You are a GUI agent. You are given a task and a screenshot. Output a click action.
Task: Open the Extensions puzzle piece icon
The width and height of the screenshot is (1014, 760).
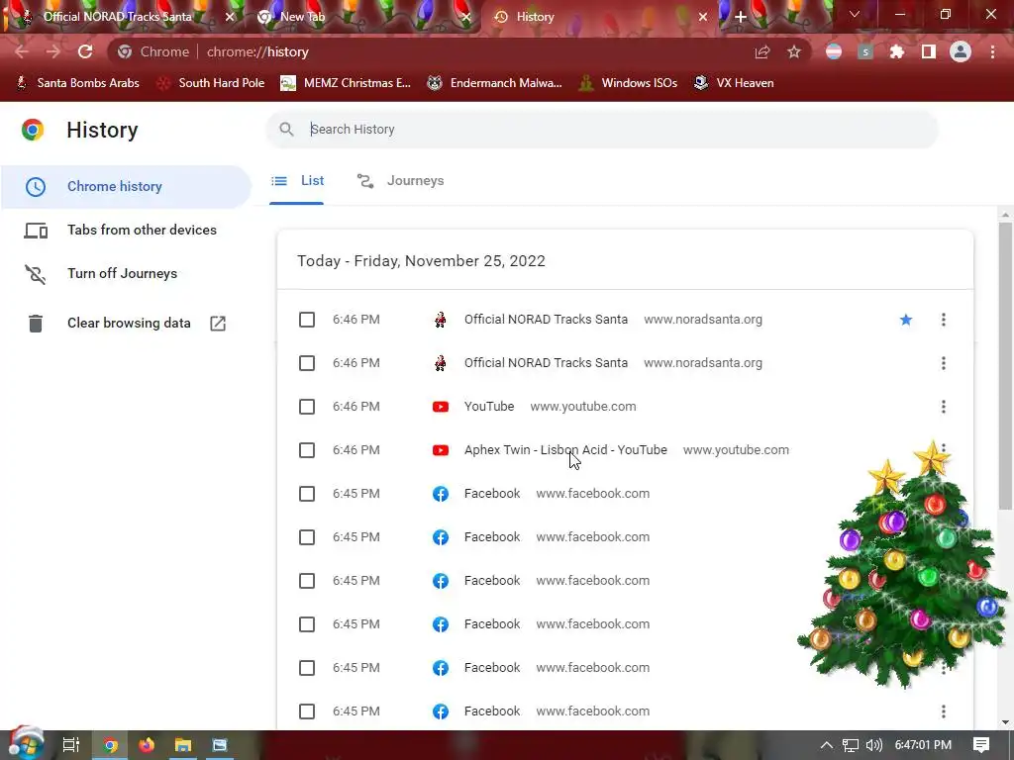(897, 51)
